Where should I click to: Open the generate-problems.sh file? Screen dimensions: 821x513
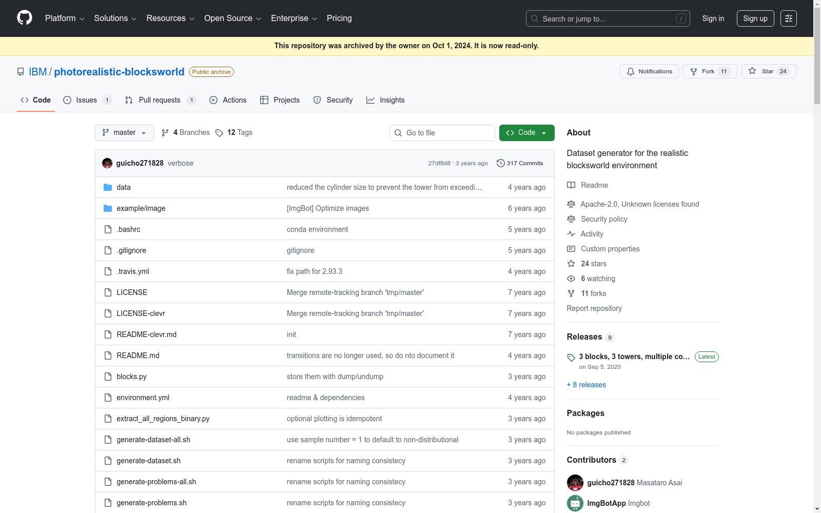coord(151,503)
